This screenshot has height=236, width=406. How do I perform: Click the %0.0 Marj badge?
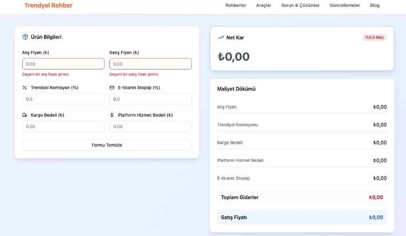374,38
